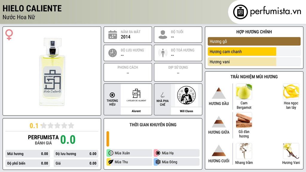Click the nose icon above Nhà pha chế
This screenshot has width=306, height=172.
coord(162,95)
